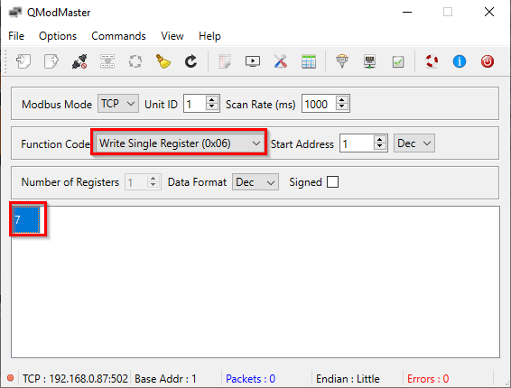Open the Function Code dropdown

(180, 143)
